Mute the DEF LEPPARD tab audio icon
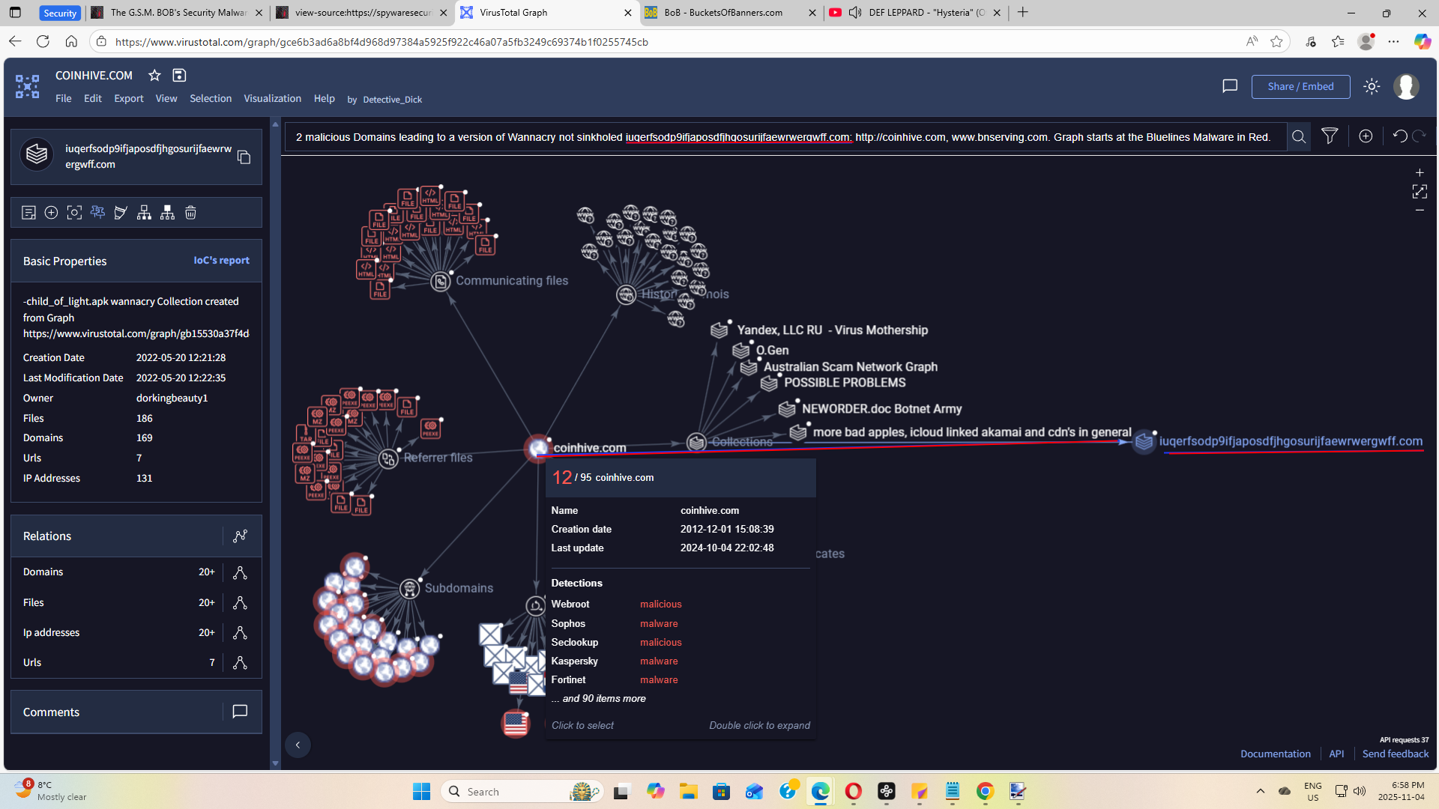Viewport: 1439px width, 809px height. (855, 13)
